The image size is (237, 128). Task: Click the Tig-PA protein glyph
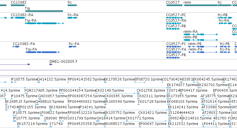click(43, 52)
